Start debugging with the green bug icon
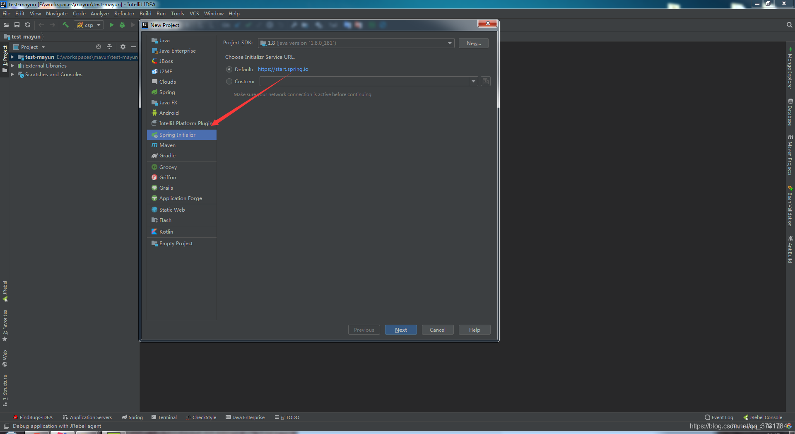The image size is (795, 434). (x=122, y=25)
